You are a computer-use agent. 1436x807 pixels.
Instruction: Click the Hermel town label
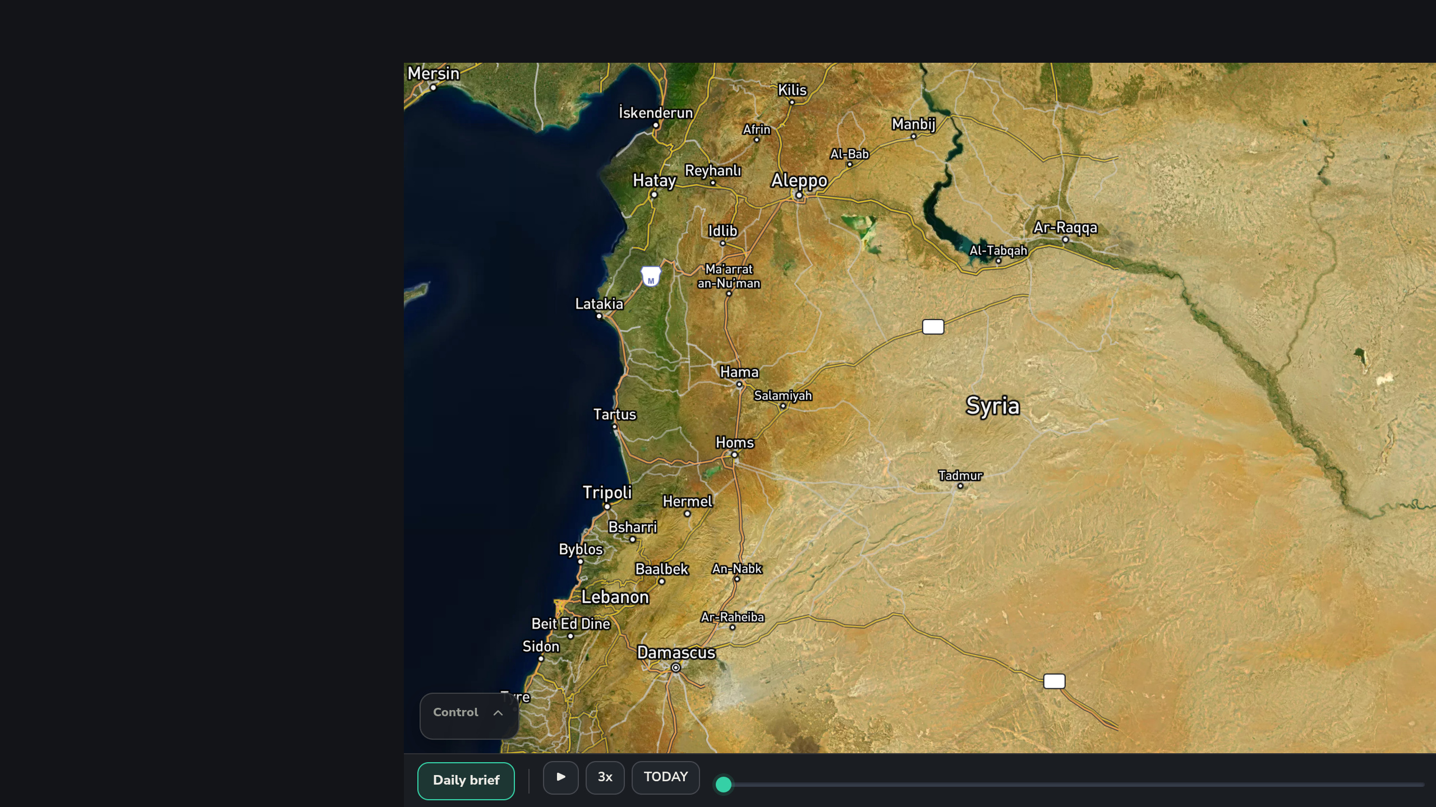click(x=687, y=502)
